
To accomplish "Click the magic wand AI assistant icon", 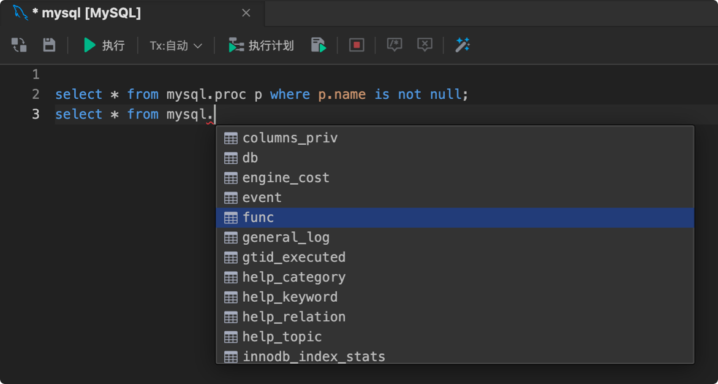I will 463,45.
